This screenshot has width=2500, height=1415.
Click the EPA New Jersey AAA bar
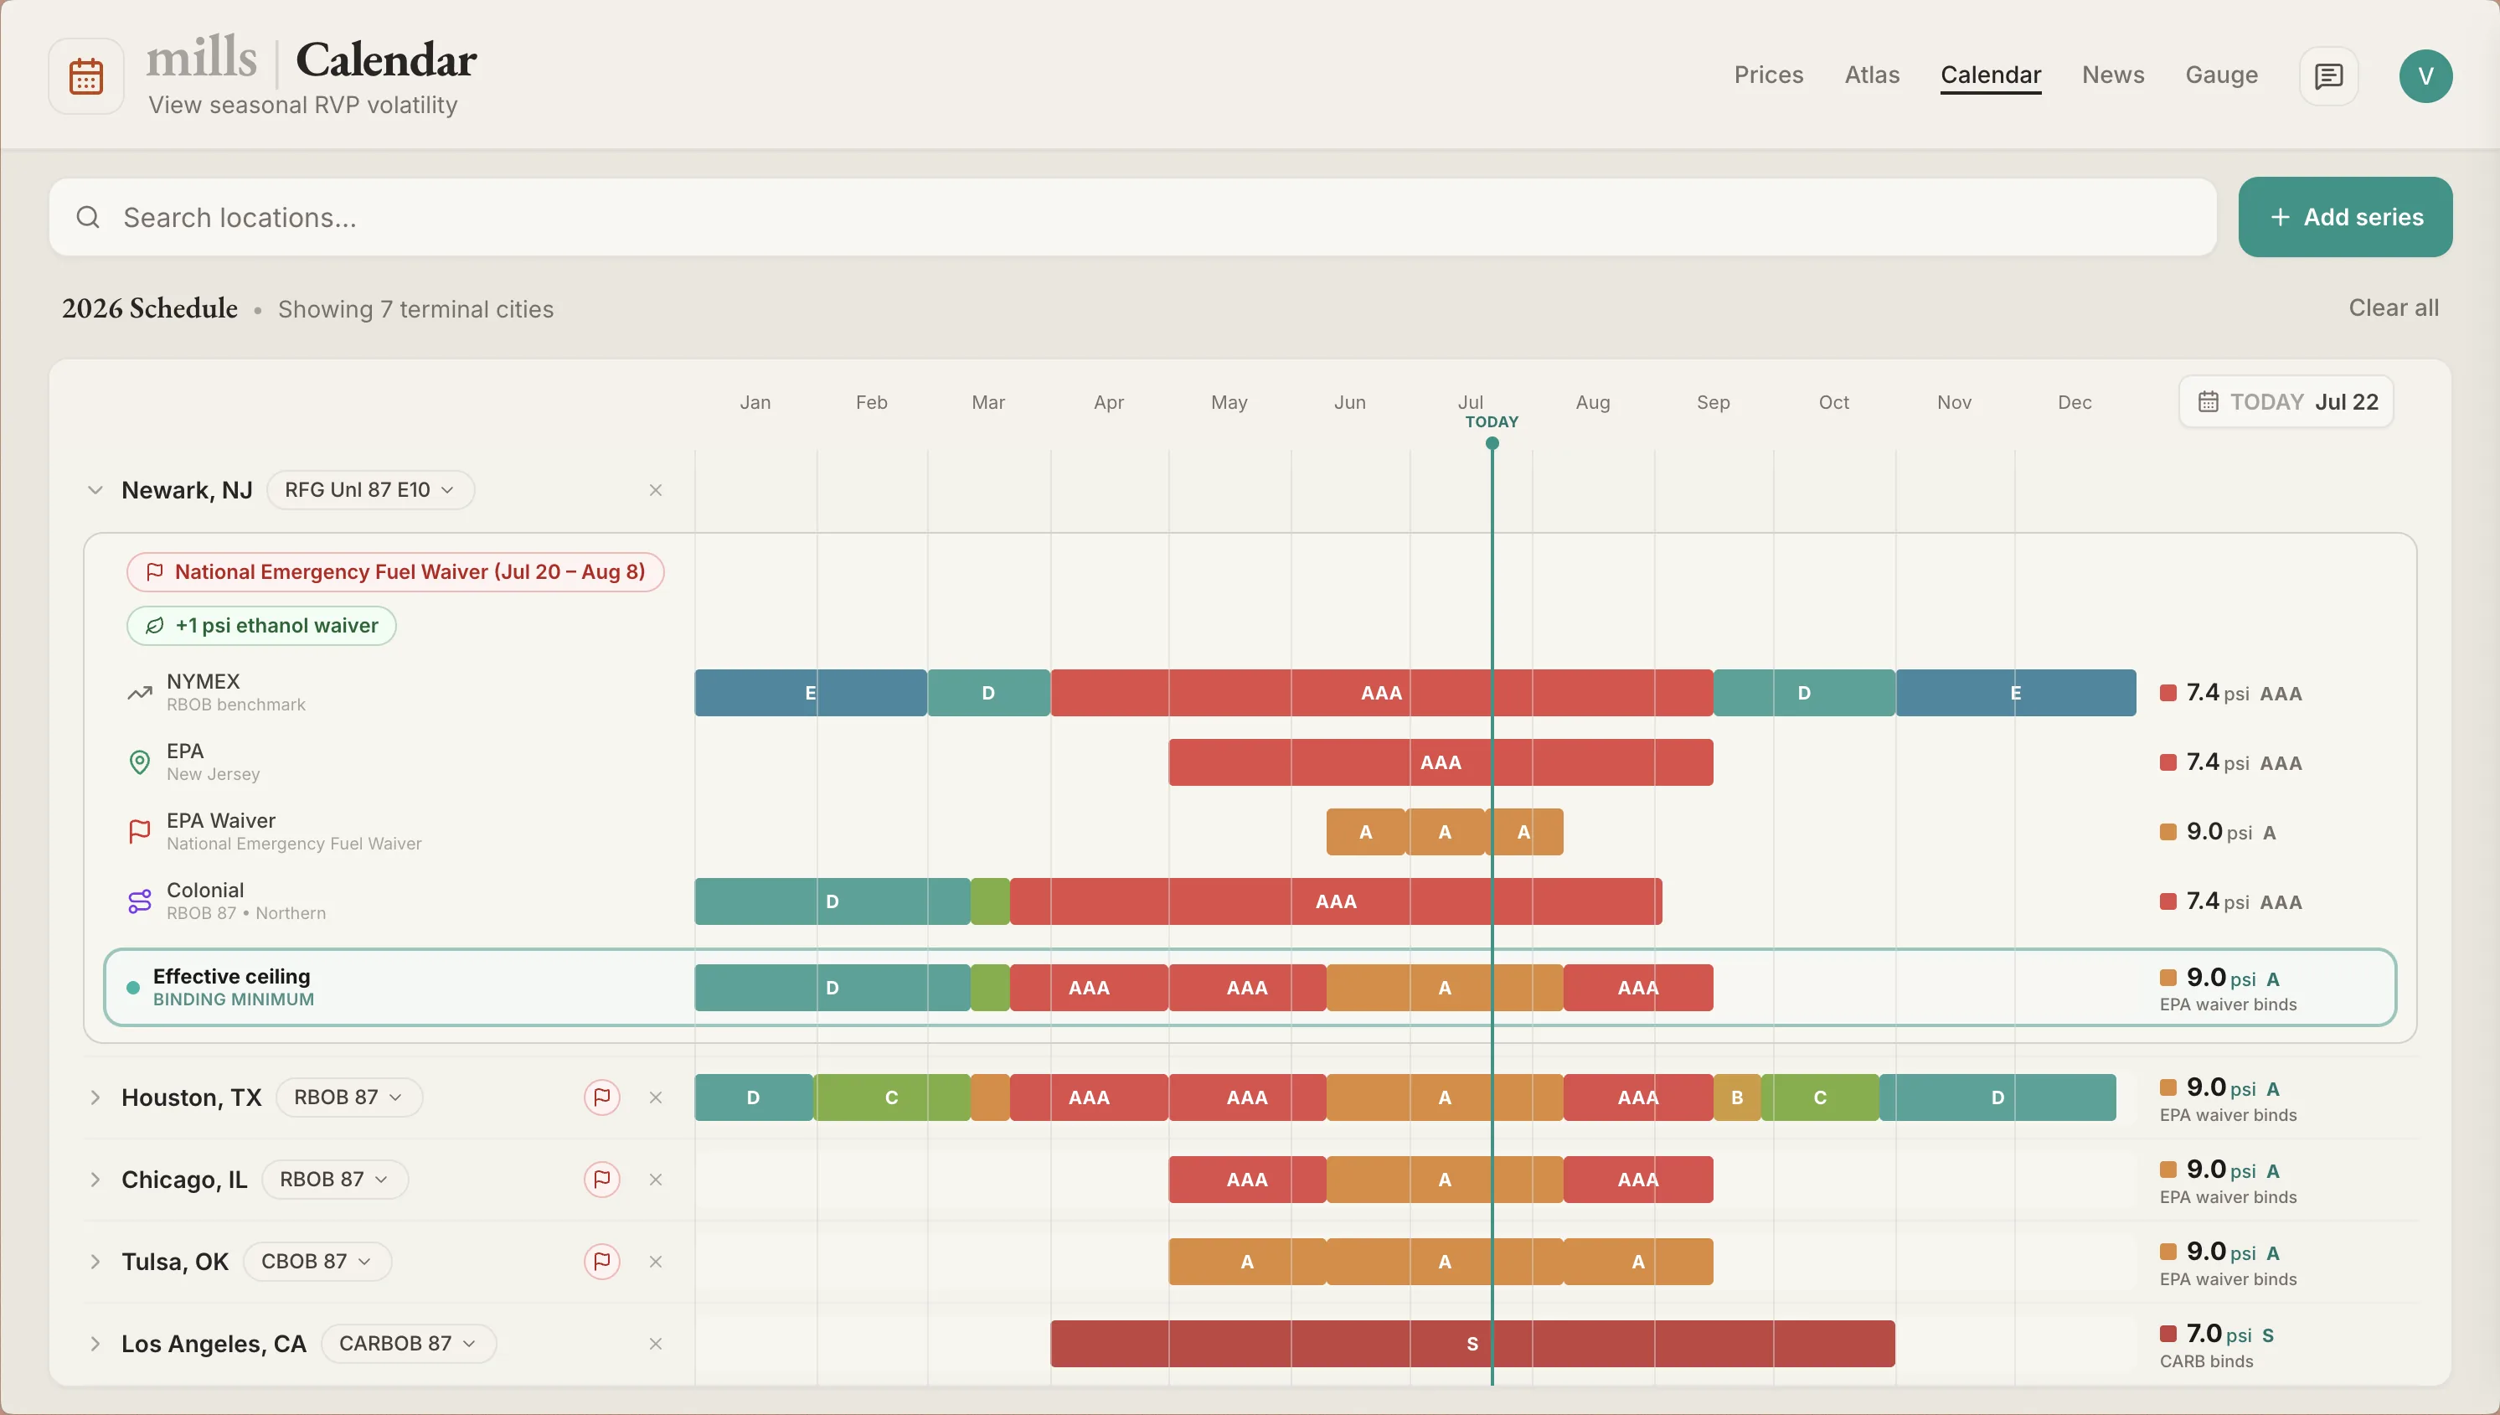coord(1441,763)
